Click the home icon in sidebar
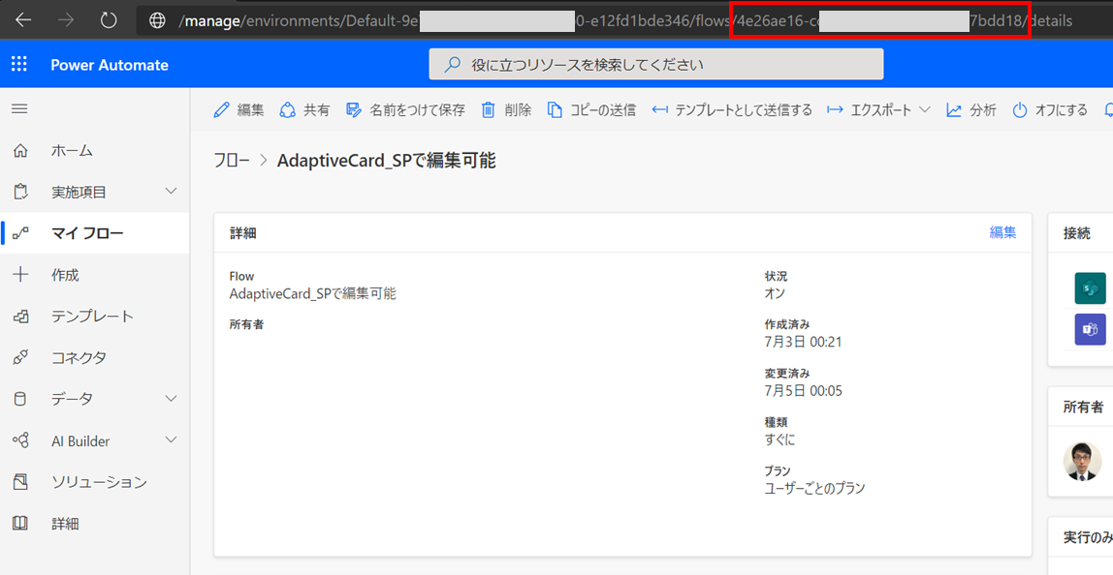This screenshot has height=575, width=1113. coord(20,150)
